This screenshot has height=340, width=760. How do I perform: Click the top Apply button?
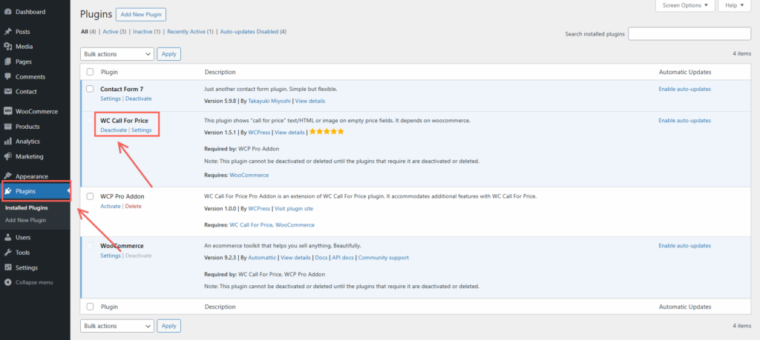(168, 54)
